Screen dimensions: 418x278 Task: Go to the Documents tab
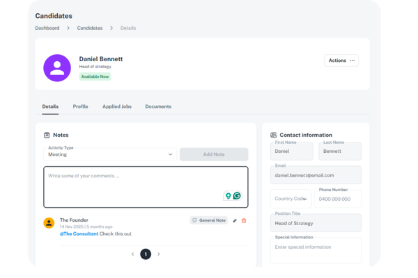pyautogui.click(x=158, y=106)
